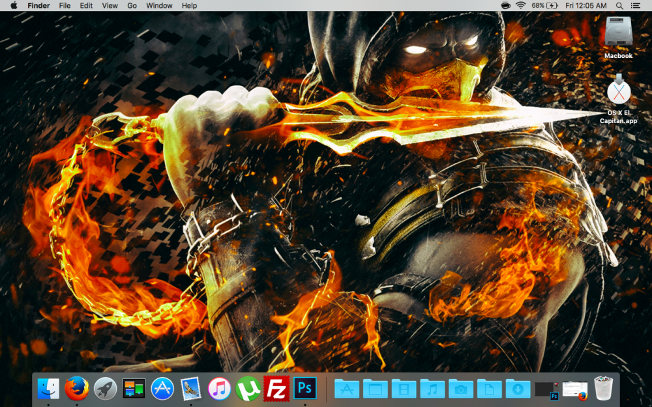
Task: Open the Downloads folder from the Dock
Action: pos(518,389)
